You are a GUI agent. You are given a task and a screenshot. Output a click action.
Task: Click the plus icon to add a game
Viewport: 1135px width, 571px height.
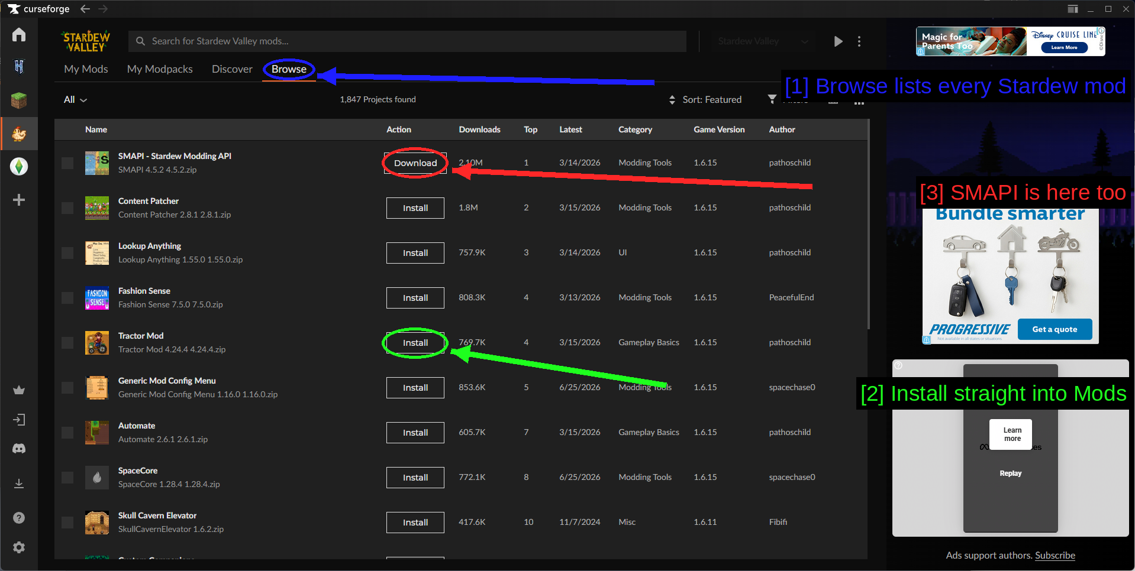pos(19,200)
